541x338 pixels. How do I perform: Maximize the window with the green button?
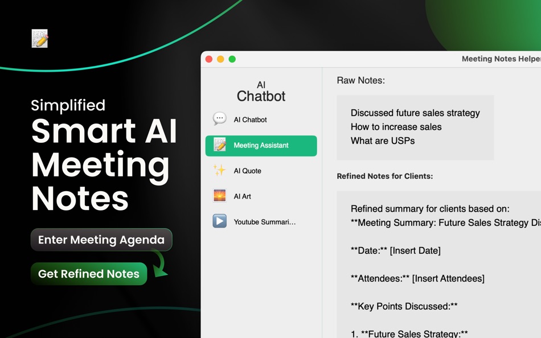[x=232, y=59]
